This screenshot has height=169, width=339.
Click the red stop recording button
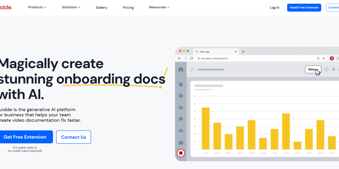181,153
